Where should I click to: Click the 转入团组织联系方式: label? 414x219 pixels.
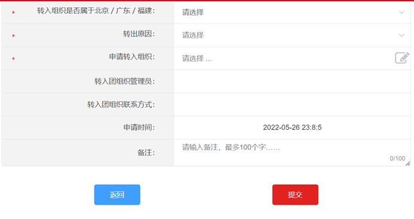[x=121, y=105]
